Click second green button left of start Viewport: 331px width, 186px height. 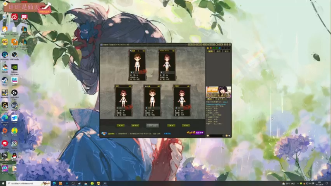[x=135, y=126]
